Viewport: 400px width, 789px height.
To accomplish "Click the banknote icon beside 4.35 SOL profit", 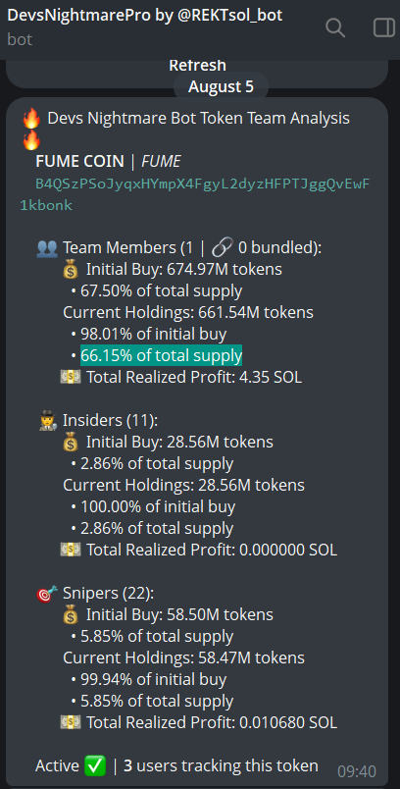I will point(71,377).
